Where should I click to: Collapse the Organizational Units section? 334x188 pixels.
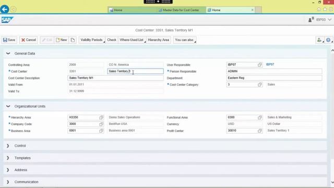(8, 106)
